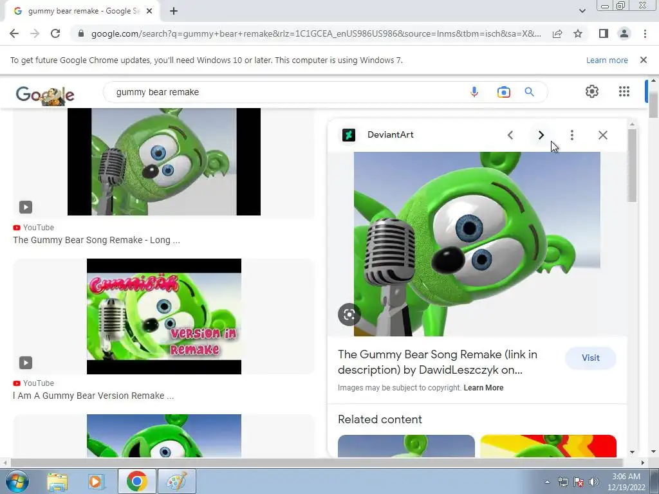Open Windows Explorer from taskbar
Screen dimensions: 659x494
click(x=57, y=481)
